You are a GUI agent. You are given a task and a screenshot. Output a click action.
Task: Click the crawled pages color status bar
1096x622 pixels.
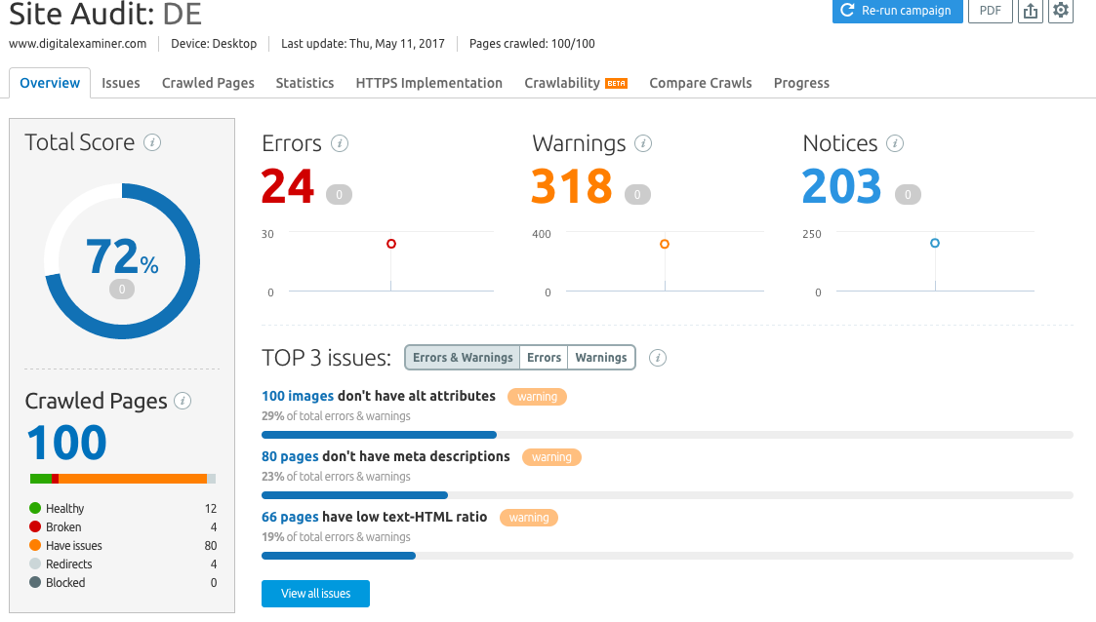click(x=123, y=479)
